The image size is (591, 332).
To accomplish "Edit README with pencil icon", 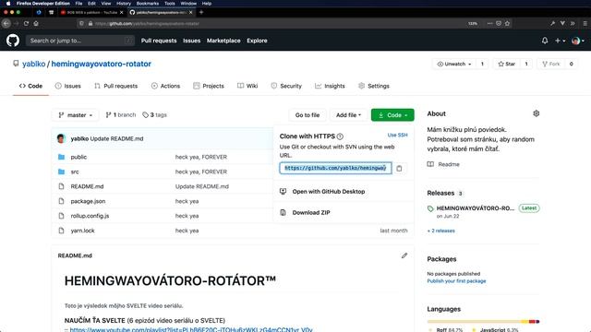I will coord(404,255).
